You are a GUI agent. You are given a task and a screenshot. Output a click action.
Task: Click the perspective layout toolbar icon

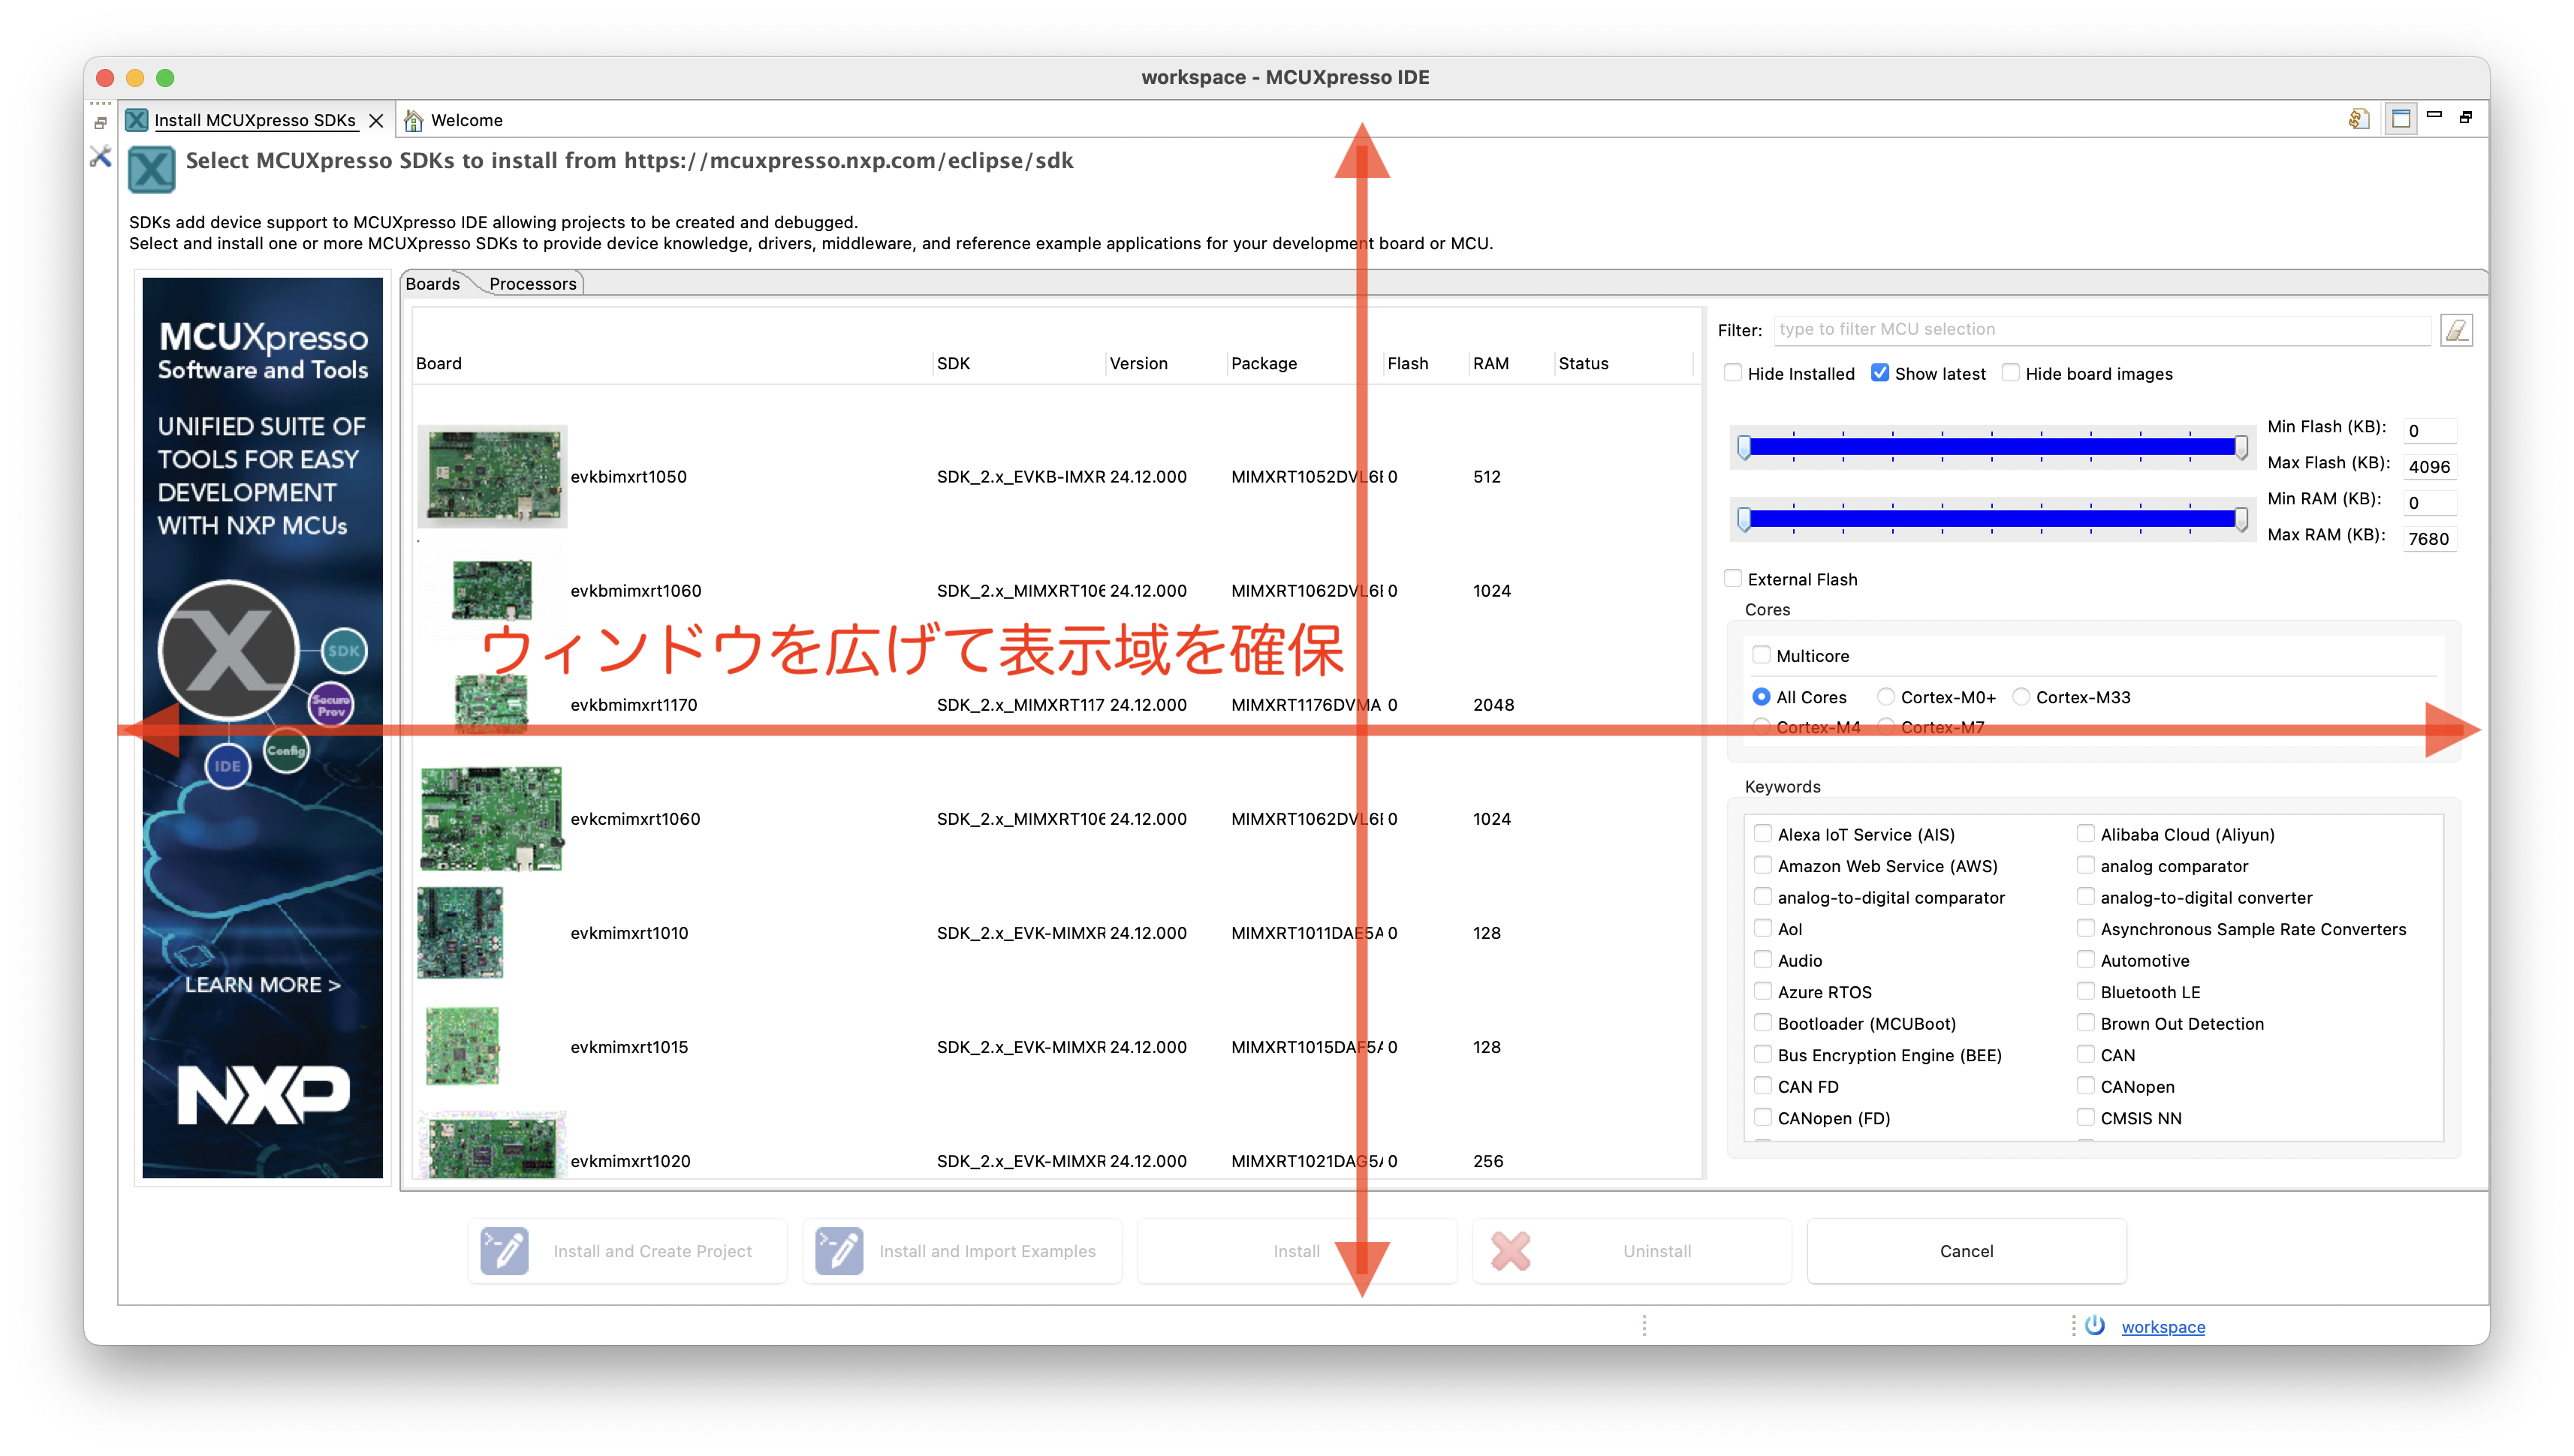2400,119
